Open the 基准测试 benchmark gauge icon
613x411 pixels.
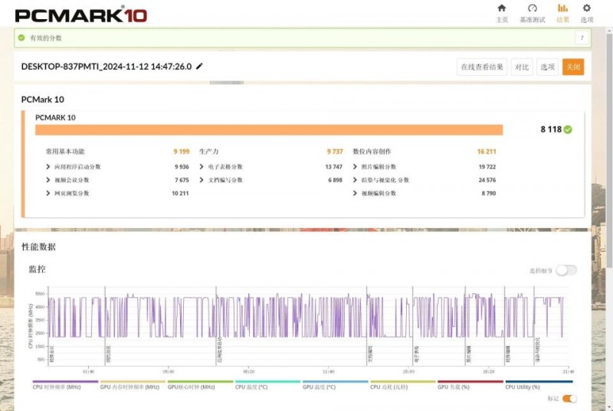click(x=533, y=8)
